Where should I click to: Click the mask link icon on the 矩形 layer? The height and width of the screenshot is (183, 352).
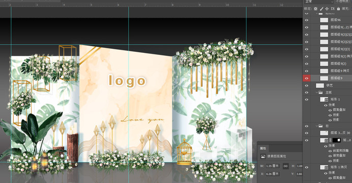(x=330, y=140)
